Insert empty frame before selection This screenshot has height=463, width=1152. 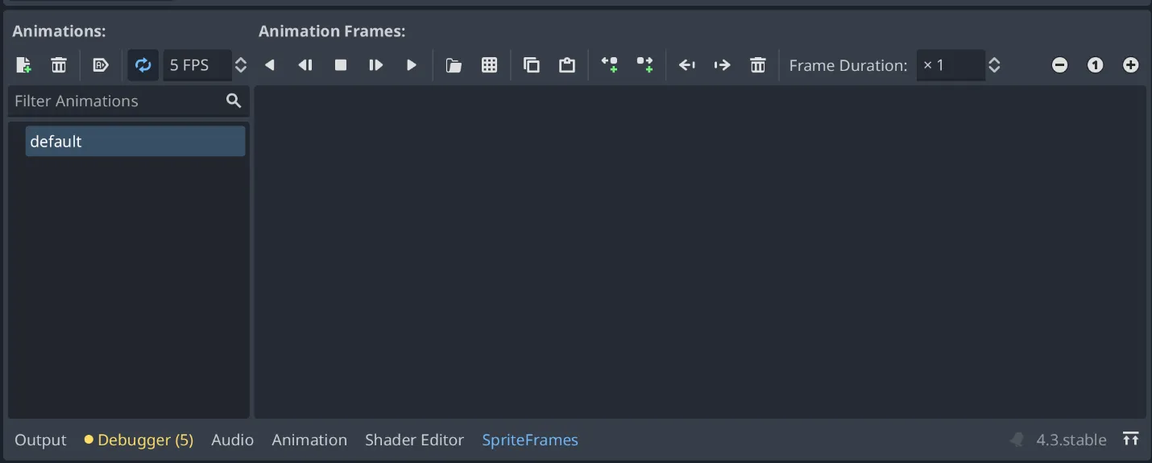point(609,65)
